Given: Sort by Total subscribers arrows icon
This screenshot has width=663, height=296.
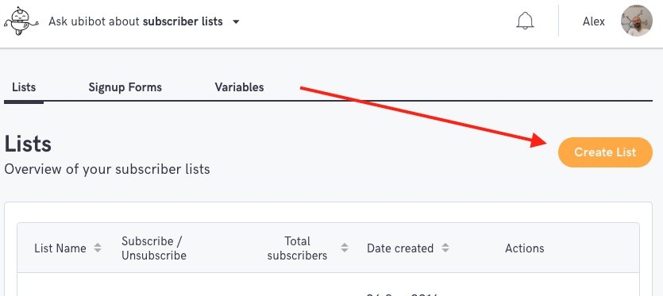Looking at the screenshot, I should [x=345, y=248].
